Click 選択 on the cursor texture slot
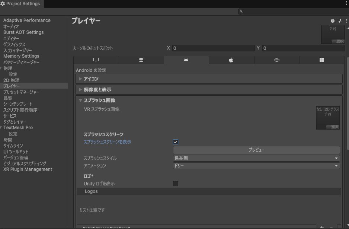This screenshot has width=349, height=229. coord(338,41)
